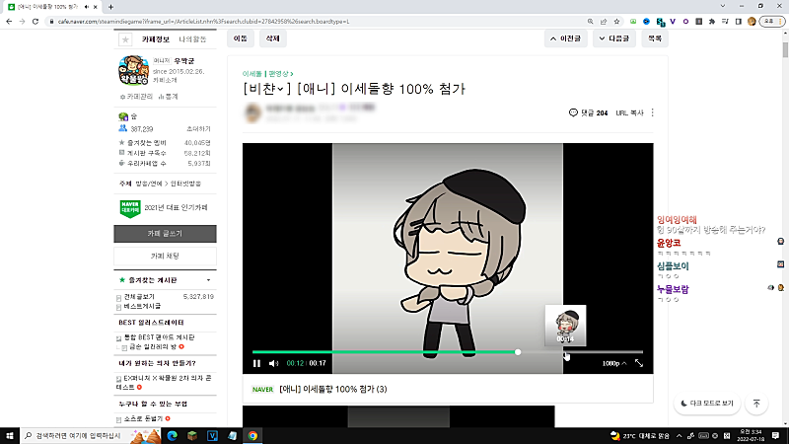
Task: Pause the video playback
Action: point(256,363)
